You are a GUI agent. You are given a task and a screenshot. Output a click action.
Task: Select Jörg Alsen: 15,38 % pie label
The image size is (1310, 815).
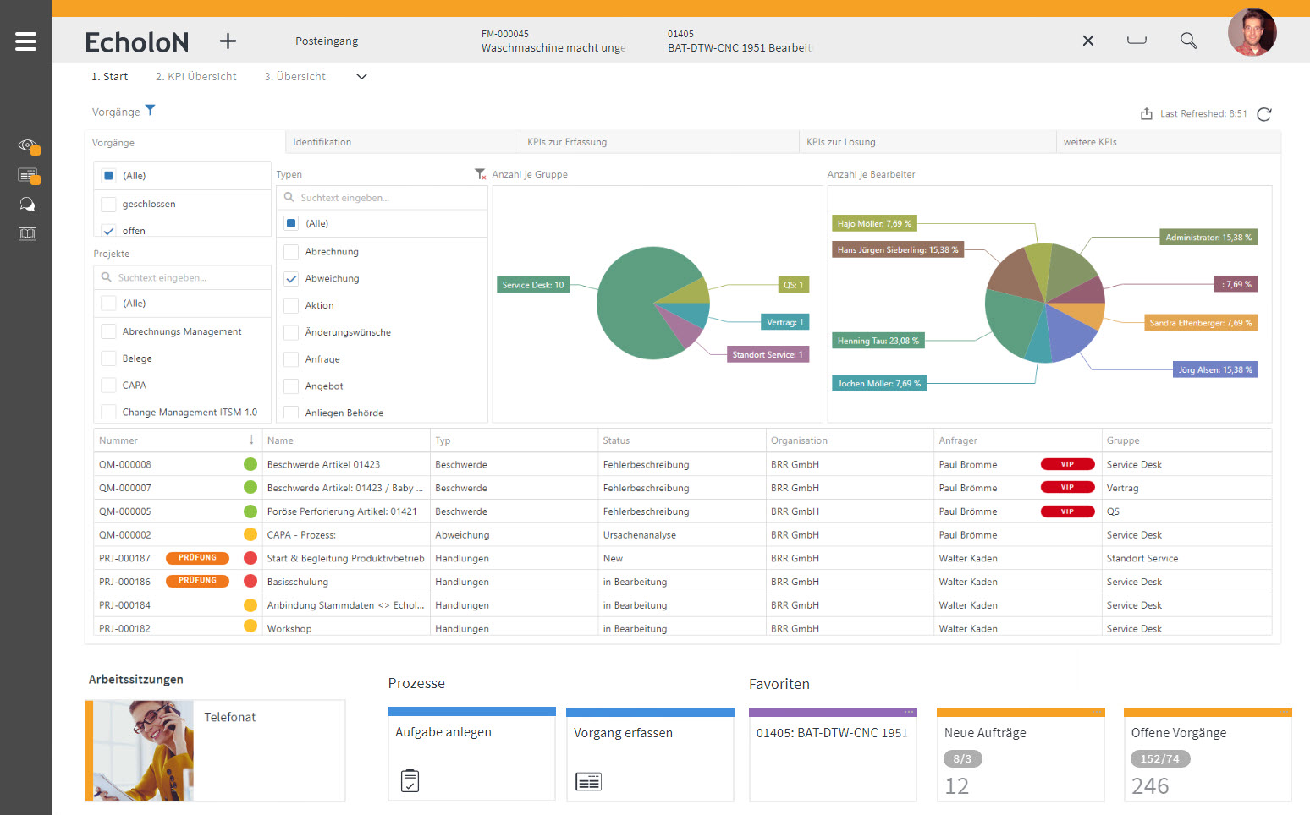pyautogui.click(x=1215, y=369)
